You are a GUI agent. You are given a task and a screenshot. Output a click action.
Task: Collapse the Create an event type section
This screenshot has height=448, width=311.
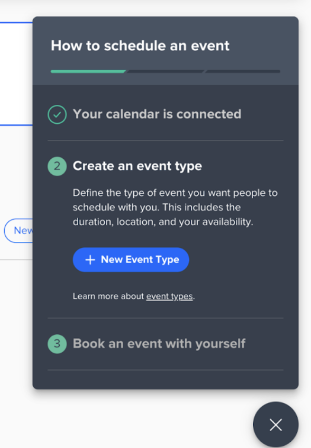139,166
